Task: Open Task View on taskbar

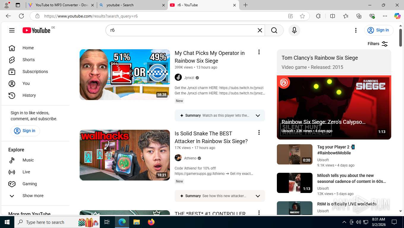Action: [107, 222]
